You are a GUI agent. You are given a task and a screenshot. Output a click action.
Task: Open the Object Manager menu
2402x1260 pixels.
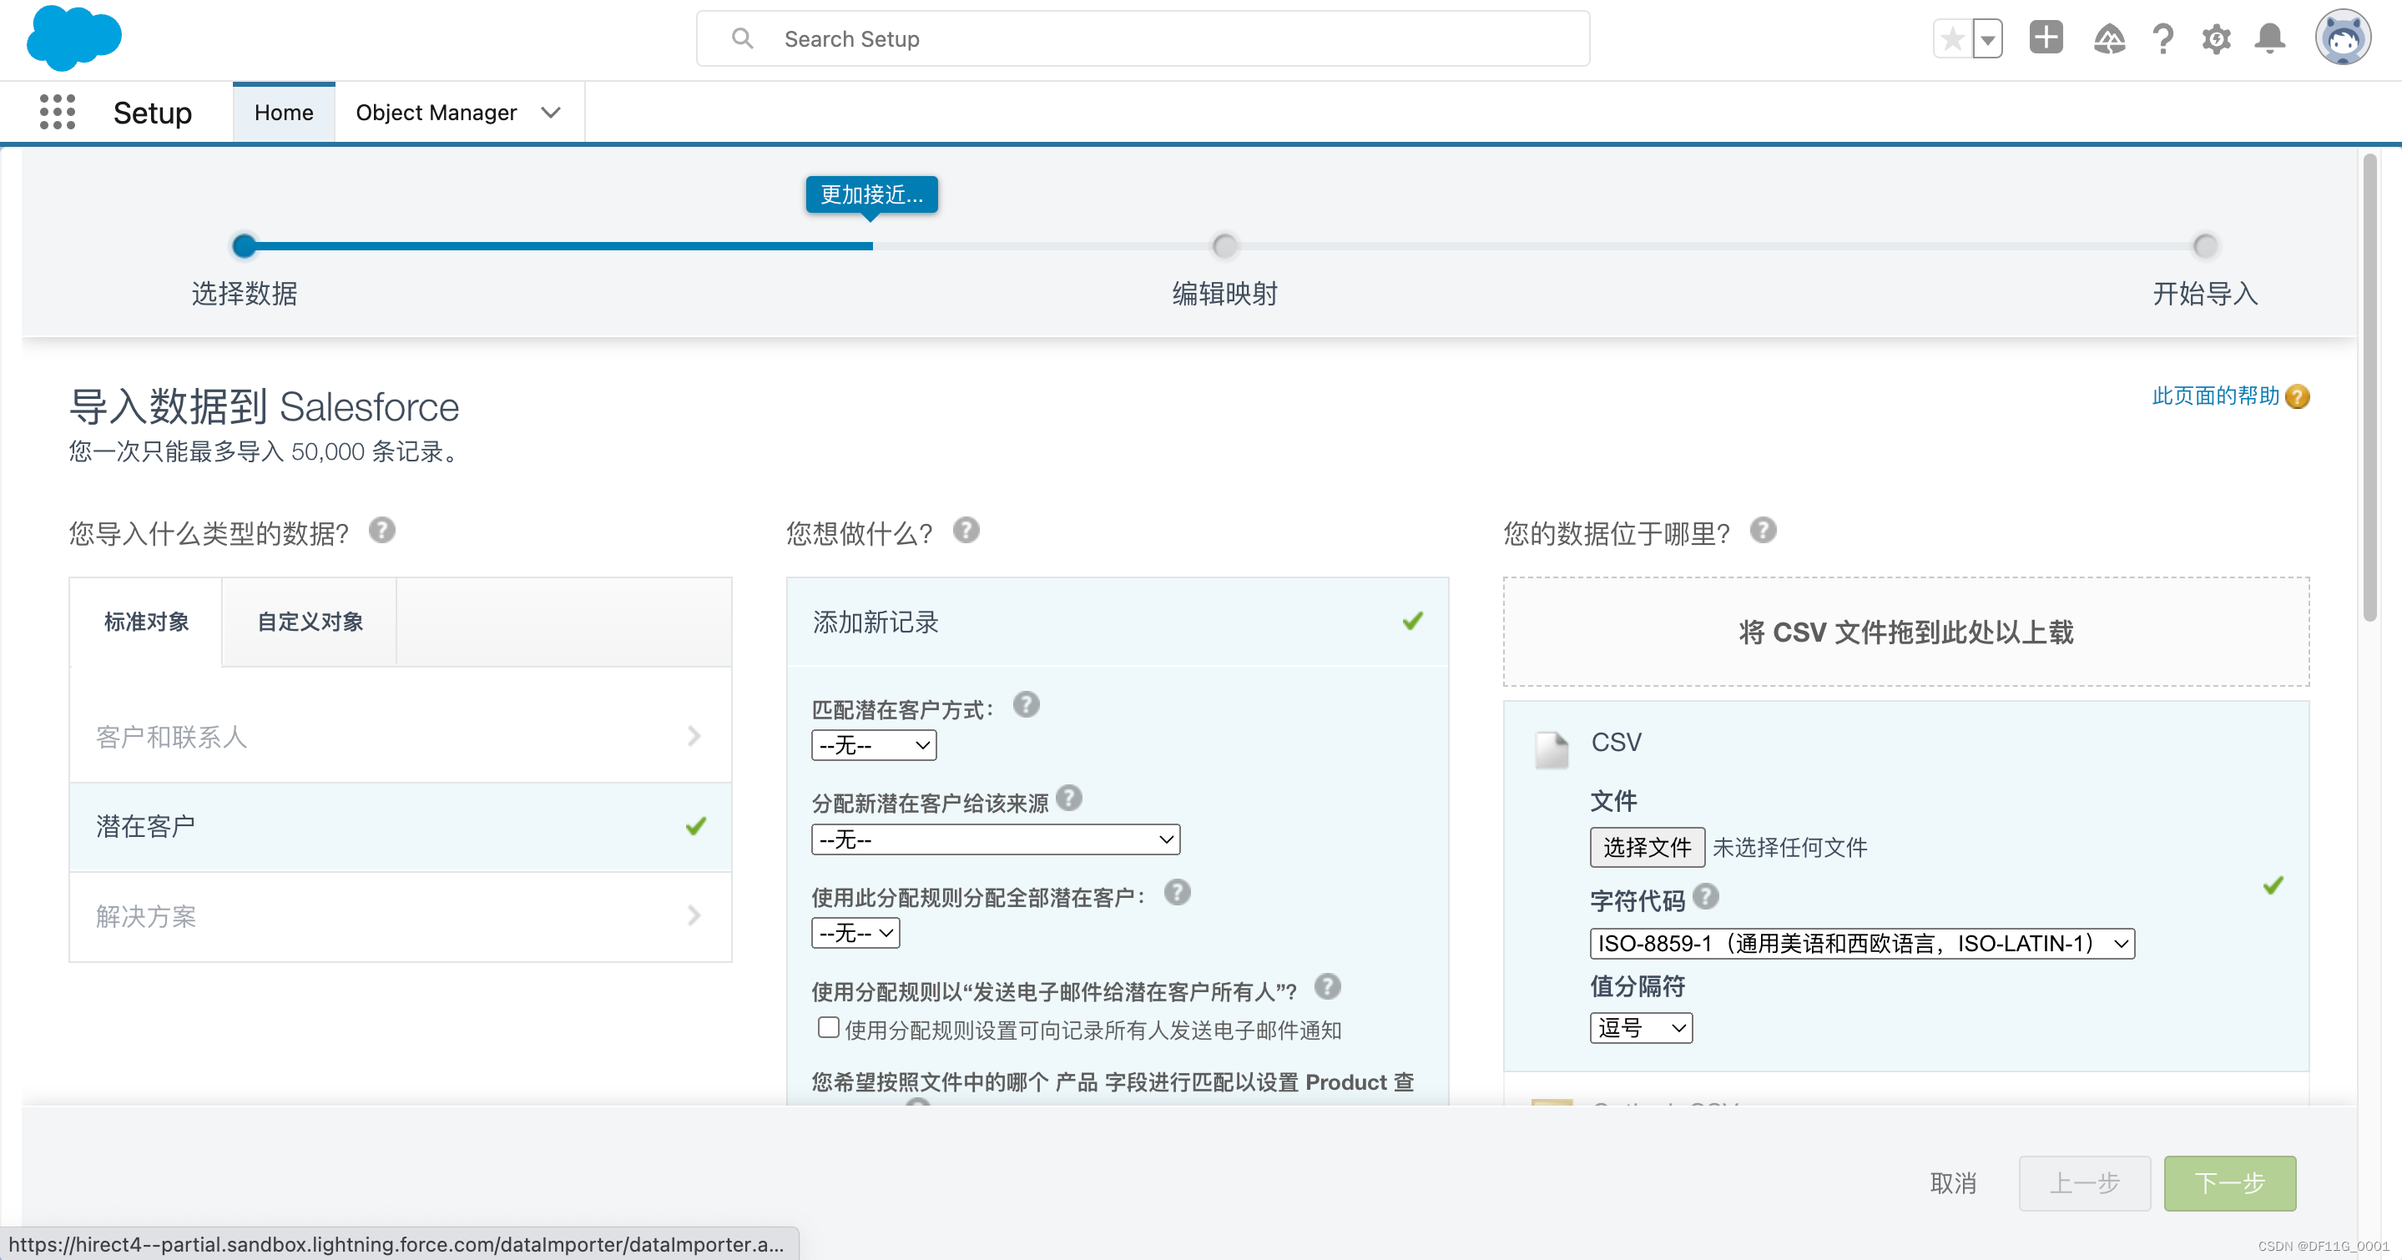(x=456, y=112)
